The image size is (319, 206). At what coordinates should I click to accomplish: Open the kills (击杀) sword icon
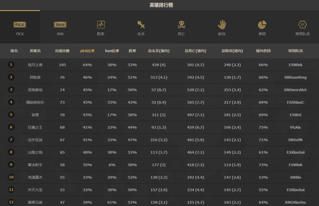141,25
